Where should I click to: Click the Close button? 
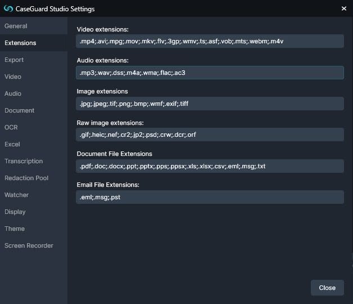click(x=327, y=288)
